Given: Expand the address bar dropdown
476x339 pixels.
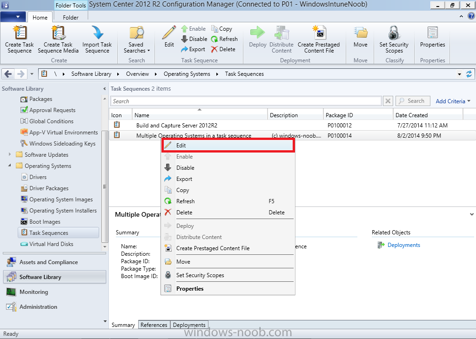Looking at the screenshot, I should 459,74.
